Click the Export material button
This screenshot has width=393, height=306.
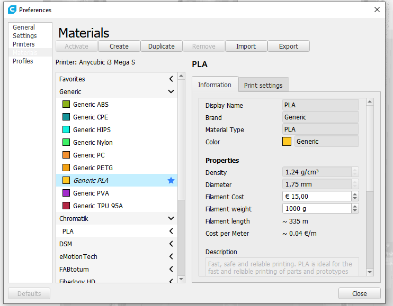[289, 47]
